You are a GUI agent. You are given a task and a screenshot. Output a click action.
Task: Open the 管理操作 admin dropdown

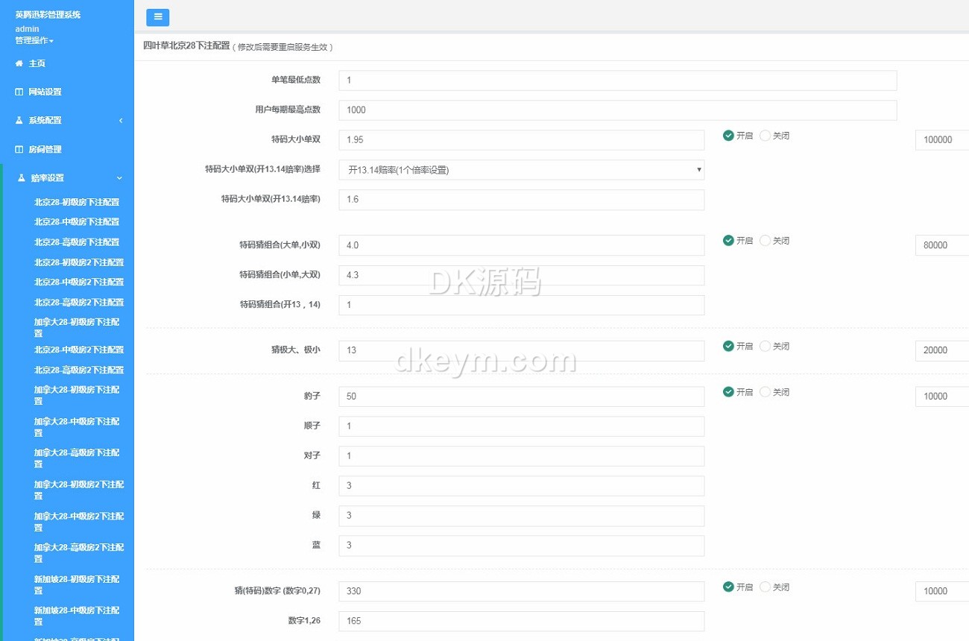coord(34,40)
